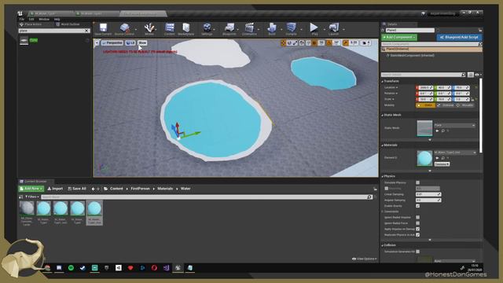Viewport: 503px width, 283px height.
Task: Open the Settings toolbar icon
Action: click(x=207, y=29)
